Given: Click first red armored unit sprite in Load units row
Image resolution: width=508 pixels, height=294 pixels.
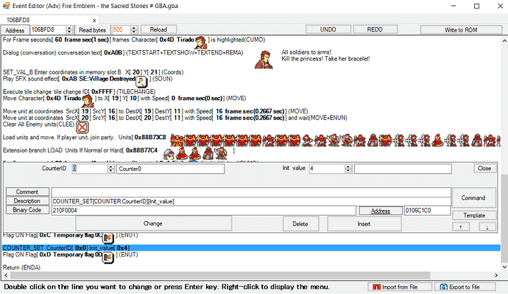Looking at the screenshot, I should (177, 140).
